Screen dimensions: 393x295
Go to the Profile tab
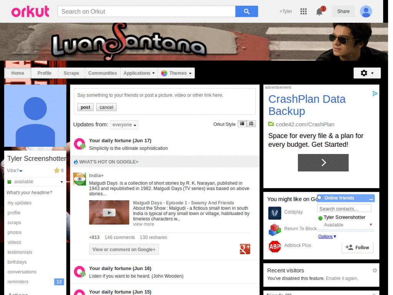pos(45,73)
